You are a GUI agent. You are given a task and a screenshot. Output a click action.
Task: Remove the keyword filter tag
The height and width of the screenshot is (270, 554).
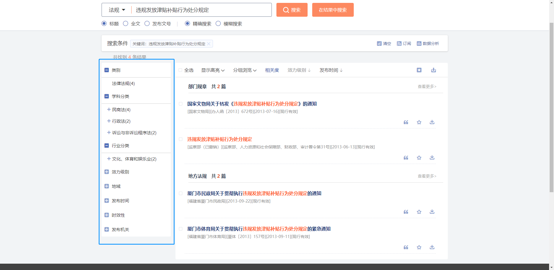[x=209, y=44]
